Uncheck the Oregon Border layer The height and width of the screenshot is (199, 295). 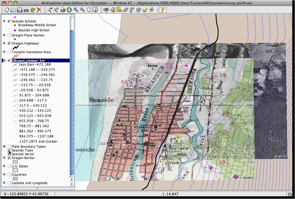point(9,158)
